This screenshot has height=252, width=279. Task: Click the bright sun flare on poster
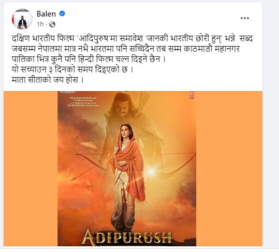click(x=151, y=172)
